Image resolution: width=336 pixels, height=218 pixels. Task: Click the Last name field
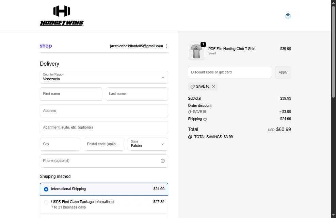137,94
